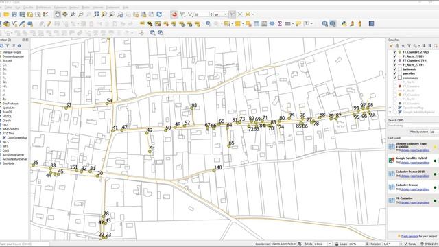This screenshot has height=247, width=439.
Task: Click report a problem for Cadastre france 2015
Action: (x=420, y=176)
